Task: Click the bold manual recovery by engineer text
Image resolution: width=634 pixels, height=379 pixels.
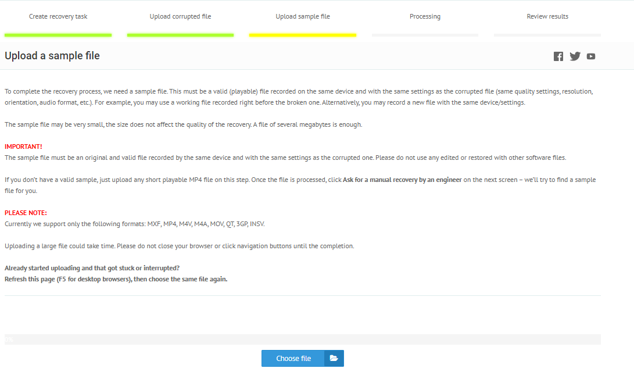Action: click(x=402, y=180)
